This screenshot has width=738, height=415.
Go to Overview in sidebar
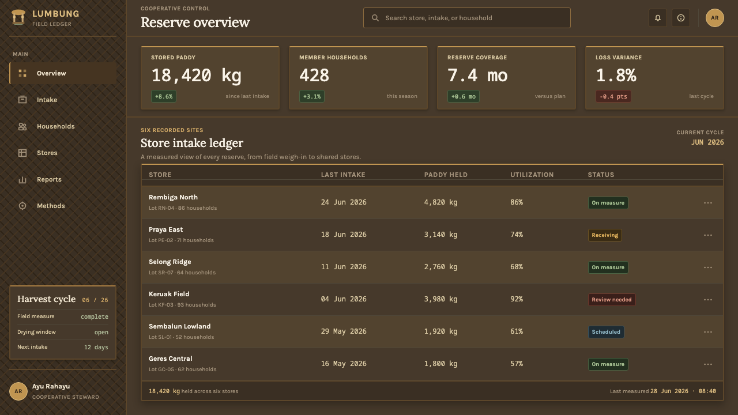(x=63, y=73)
